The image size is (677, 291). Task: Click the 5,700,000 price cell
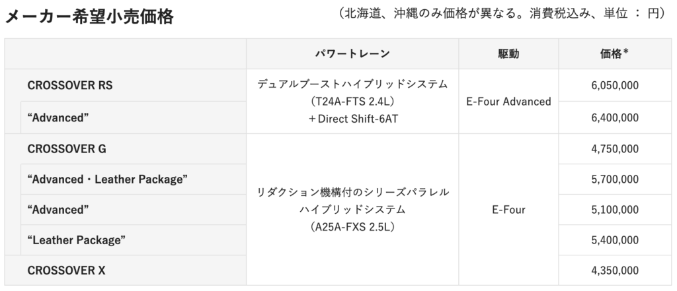616,179
